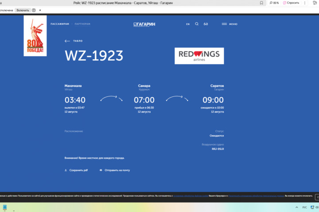Open the browser three-dot menu
The height and width of the screenshot is (212, 319).
click(x=305, y=3)
